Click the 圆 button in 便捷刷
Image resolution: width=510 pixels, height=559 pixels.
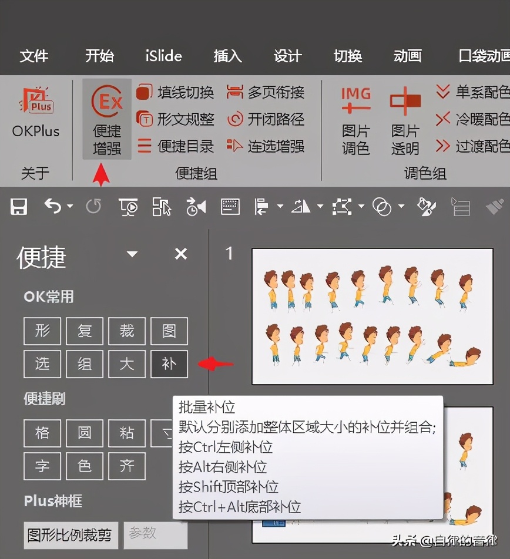tap(85, 433)
